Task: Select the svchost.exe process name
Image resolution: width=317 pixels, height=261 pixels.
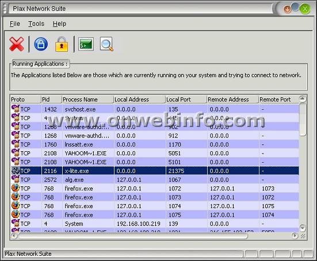Action: [x=80, y=109]
